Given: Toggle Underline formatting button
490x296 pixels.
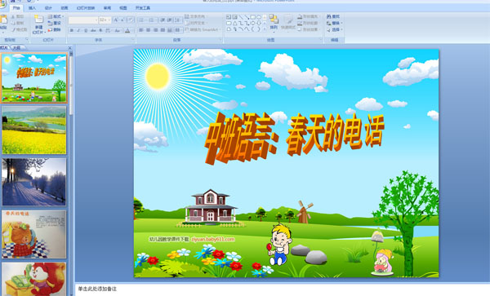Looking at the screenshot, I should (x=86, y=30).
